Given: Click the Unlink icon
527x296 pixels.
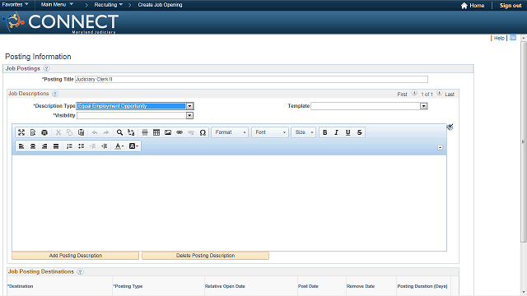Looking at the screenshot, I should click(191, 132).
